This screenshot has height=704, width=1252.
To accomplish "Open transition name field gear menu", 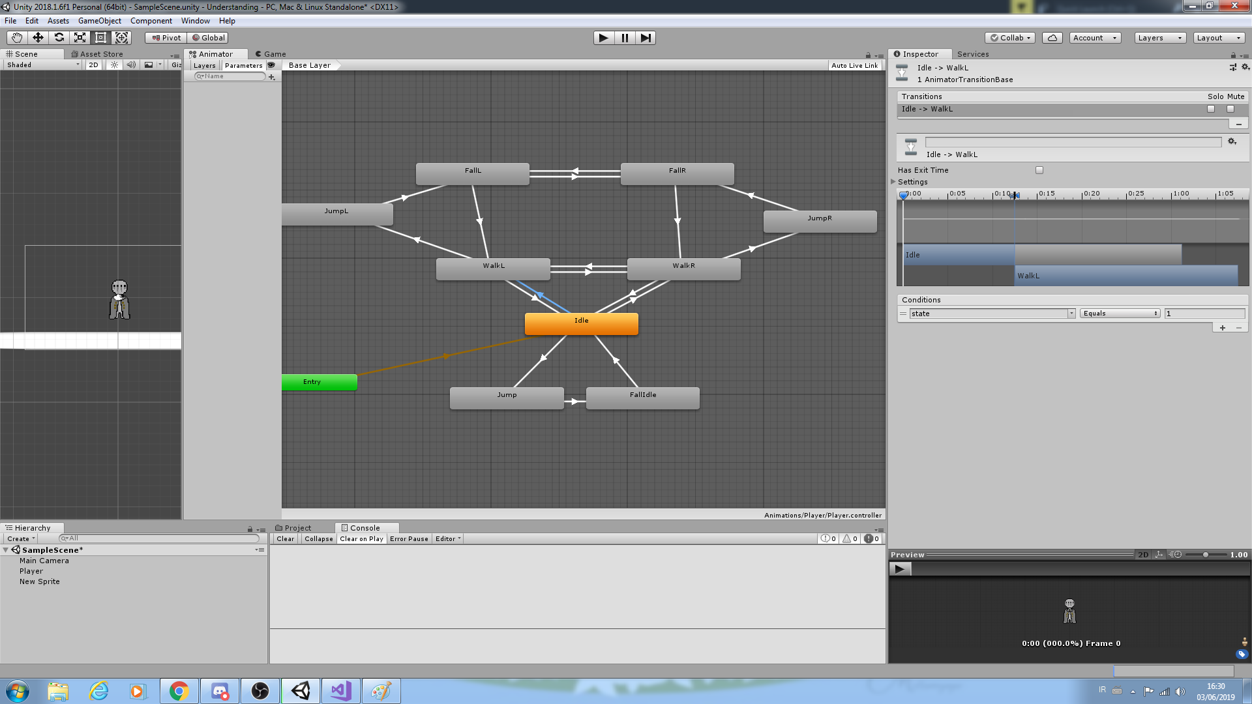I will [x=1232, y=141].
